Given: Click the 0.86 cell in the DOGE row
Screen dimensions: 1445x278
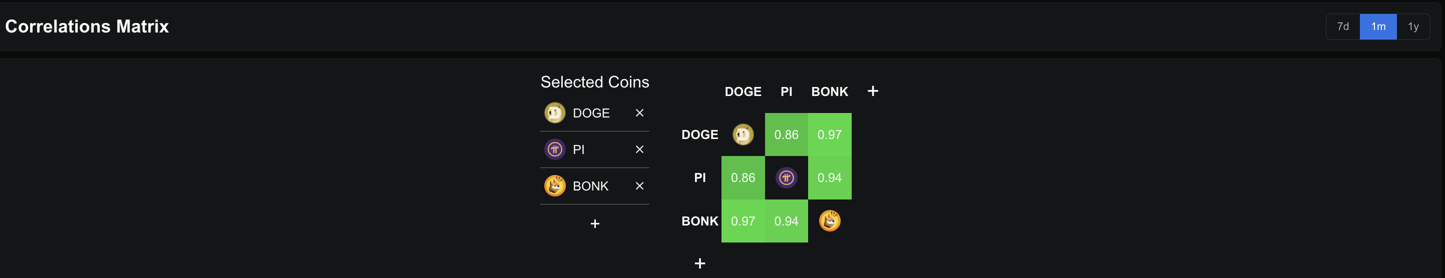Looking at the screenshot, I should click(x=786, y=134).
